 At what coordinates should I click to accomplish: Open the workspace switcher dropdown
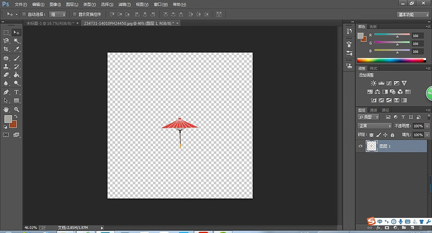[412, 14]
